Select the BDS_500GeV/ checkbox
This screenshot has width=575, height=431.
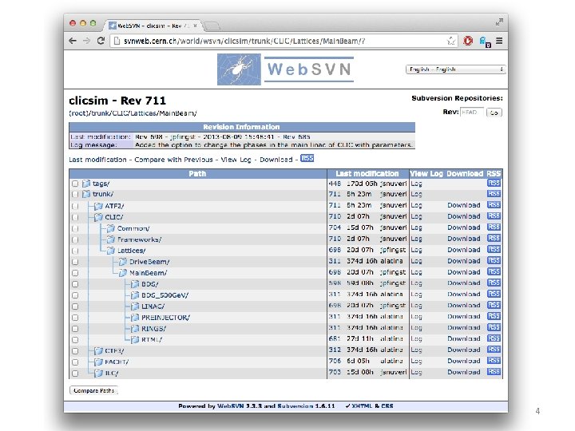(75, 295)
